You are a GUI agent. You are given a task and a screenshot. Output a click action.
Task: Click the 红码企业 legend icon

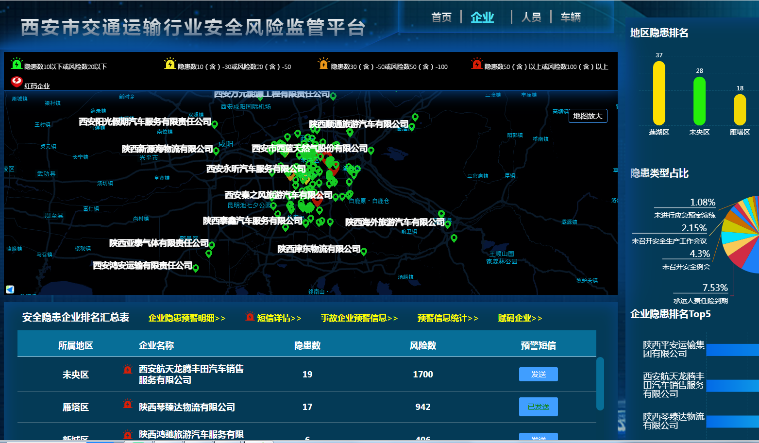pyautogui.click(x=17, y=82)
